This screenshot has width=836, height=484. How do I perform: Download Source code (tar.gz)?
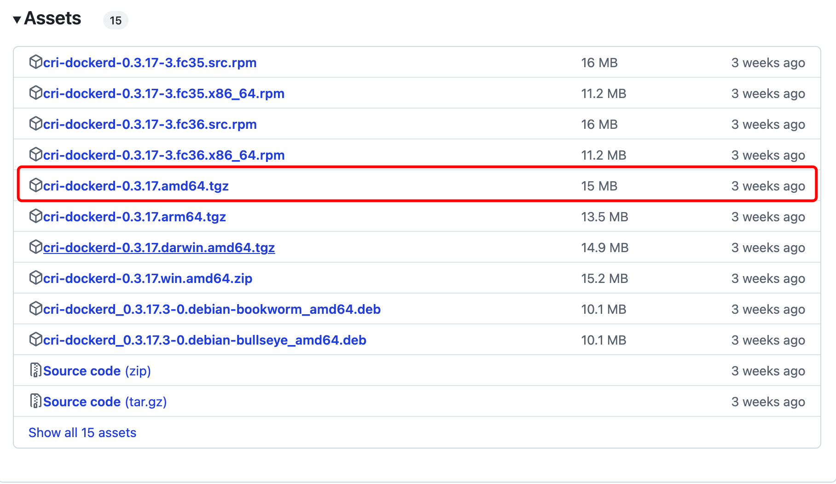(105, 402)
